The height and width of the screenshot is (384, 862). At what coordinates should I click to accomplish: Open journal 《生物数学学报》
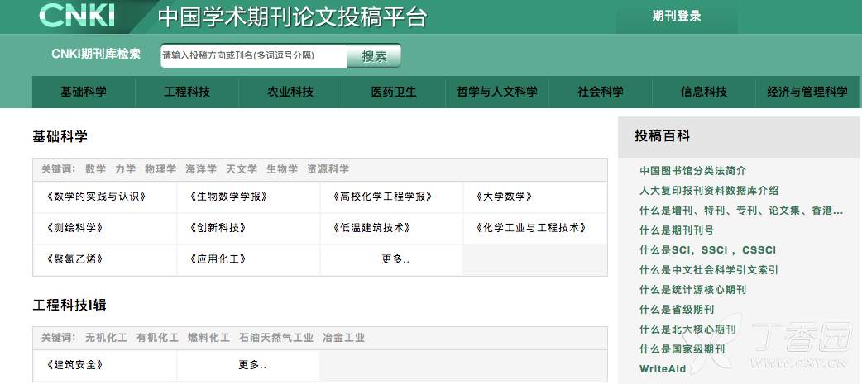pos(228,197)
